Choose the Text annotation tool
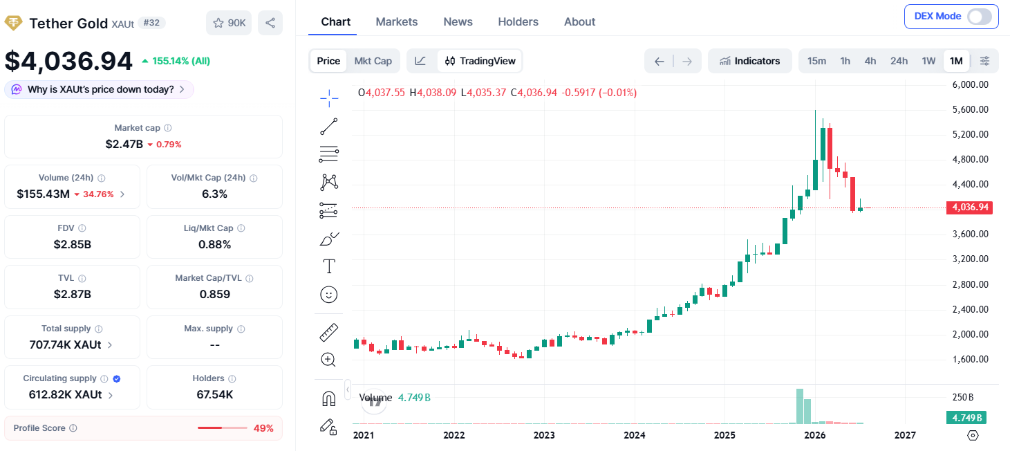The width and height of the screenshot is (1010, 451). [329, 266]
